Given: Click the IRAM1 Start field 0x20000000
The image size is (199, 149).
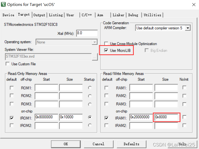Looking at the screenshot, I should (141, 117).
